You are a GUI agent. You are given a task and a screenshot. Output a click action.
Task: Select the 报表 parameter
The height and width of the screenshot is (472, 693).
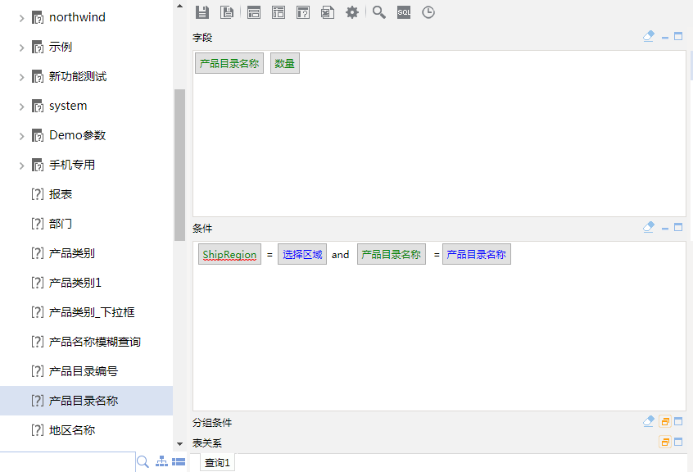click(61, 194)
